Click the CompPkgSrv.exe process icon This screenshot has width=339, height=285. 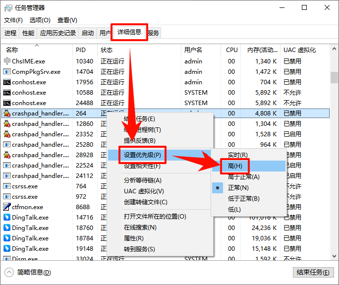click(x=7, y=71)
